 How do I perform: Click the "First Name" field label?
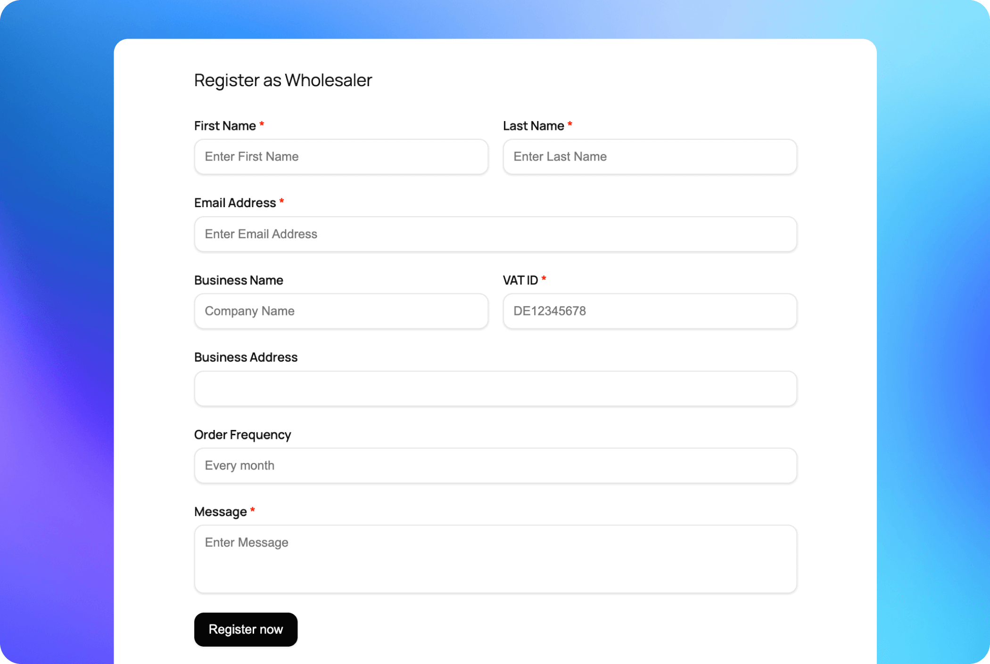(x=225, y=126)
